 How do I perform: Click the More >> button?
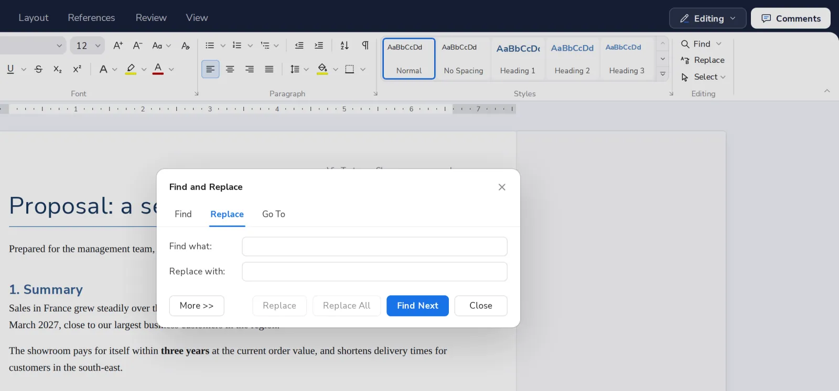pyautogui.click(x=197, y=306)
